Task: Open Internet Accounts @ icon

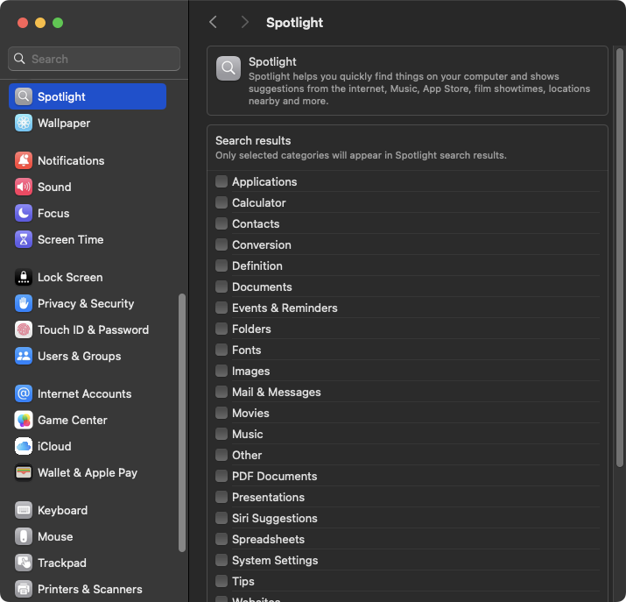Action: [x=24, y=393]
